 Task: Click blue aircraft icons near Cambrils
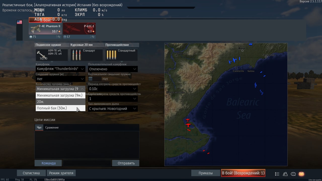[233, 60]
